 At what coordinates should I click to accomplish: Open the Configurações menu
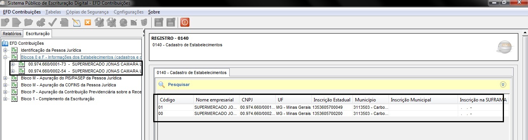pos(128,12)
